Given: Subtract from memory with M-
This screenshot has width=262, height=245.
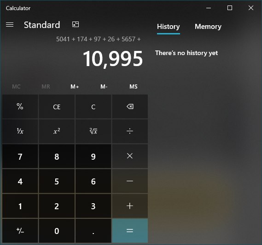Looking at the screenshot, I should pos(104,87).
